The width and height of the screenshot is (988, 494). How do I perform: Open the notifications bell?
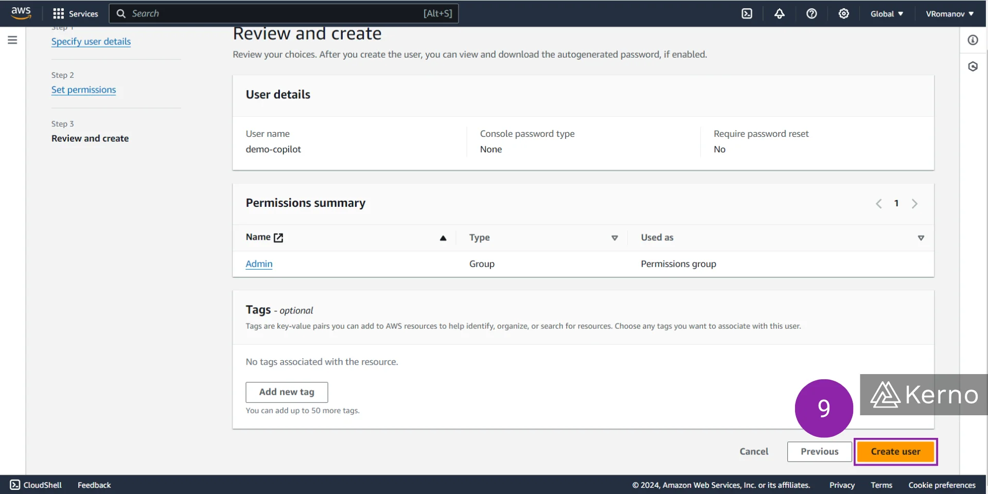coord(779,13)
